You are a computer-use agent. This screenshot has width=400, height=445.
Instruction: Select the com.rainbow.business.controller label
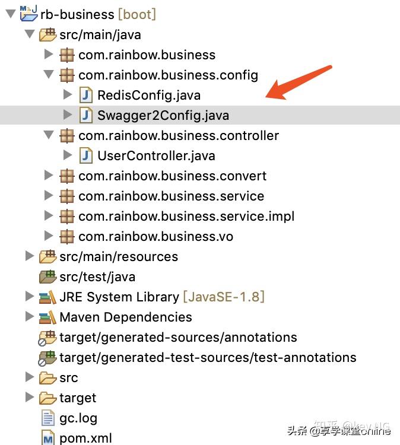[x=179, y=136]
